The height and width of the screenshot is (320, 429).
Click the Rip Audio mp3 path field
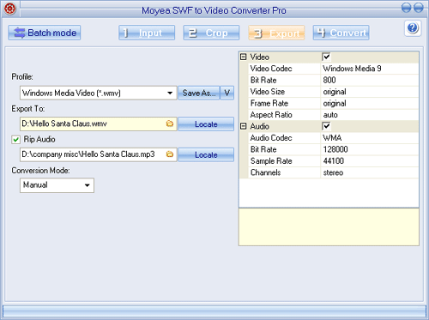point(99,154)
